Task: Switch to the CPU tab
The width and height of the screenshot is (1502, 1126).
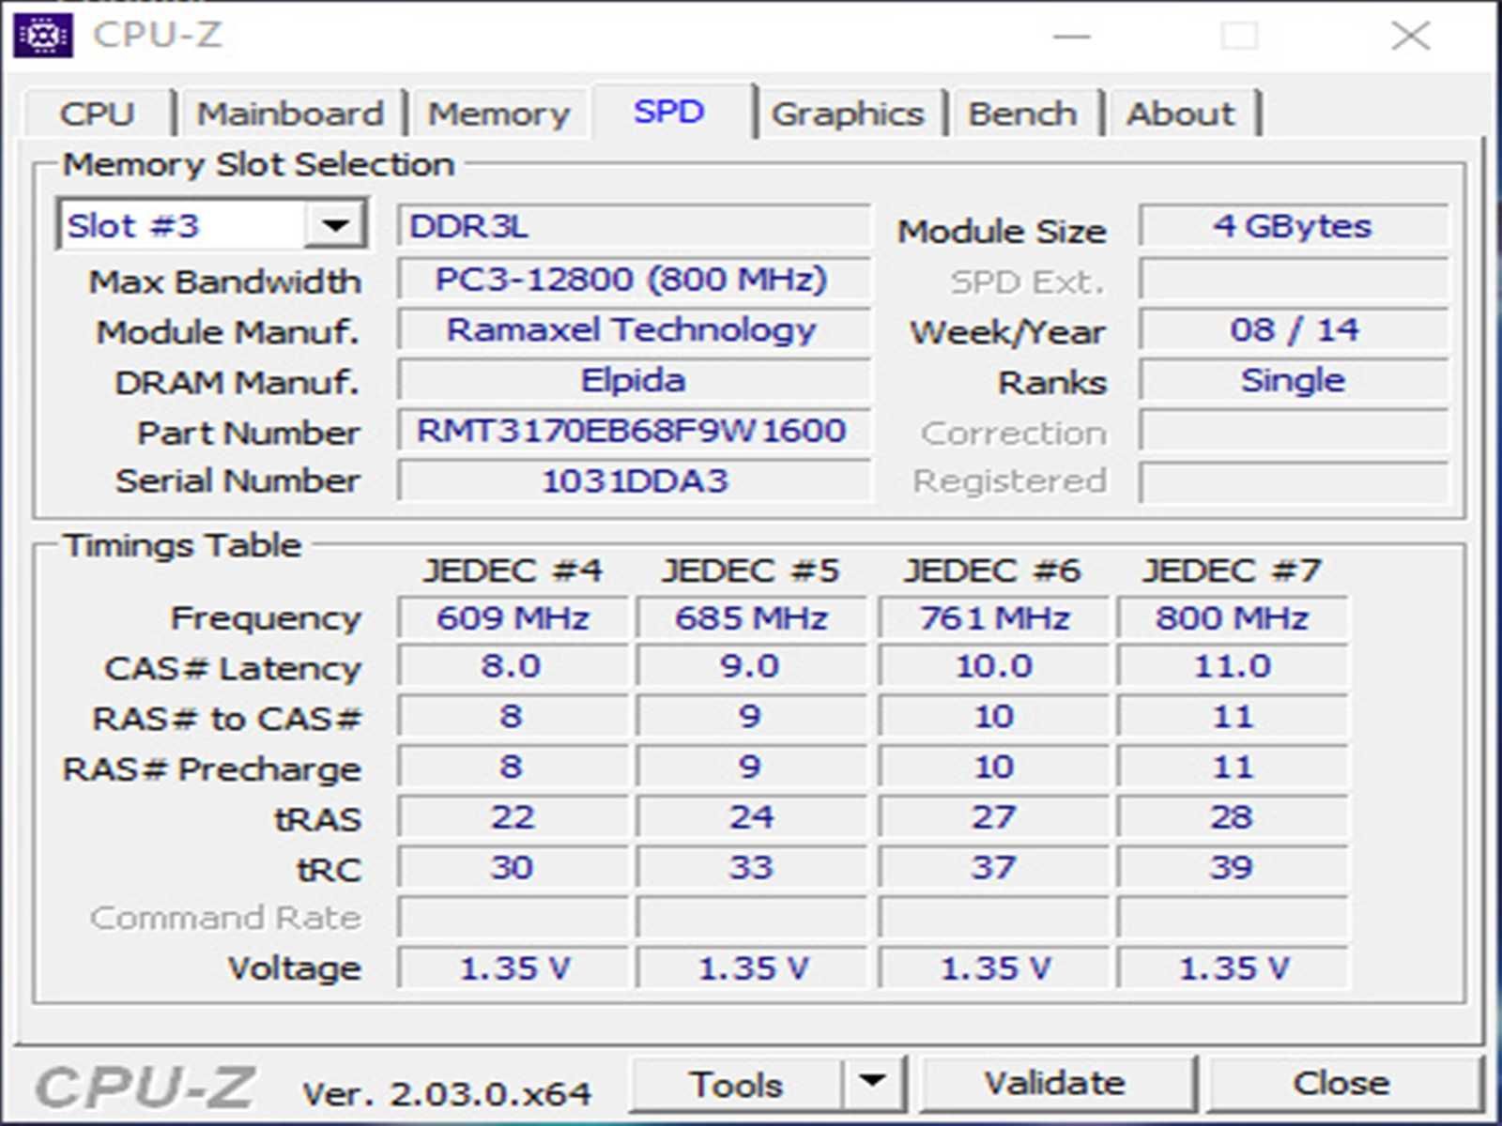Action: tap(98, 114)
